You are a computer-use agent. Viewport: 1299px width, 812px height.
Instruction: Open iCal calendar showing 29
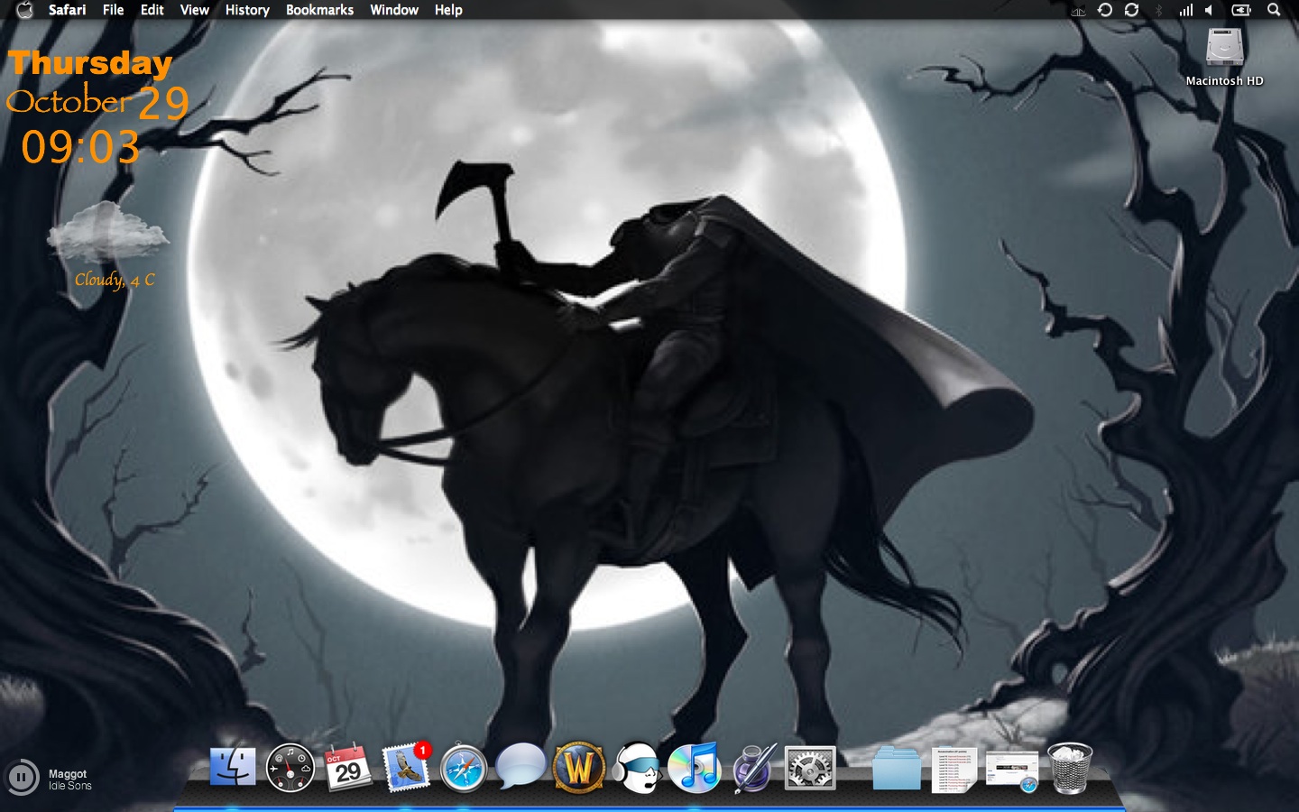pyautogui.click(x=348, y=768)
